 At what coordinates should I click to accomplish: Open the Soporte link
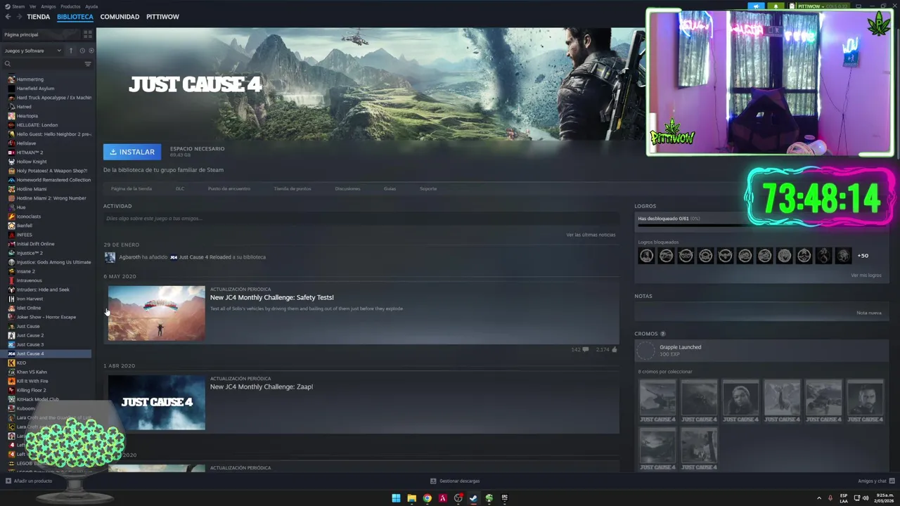tap(428, 188)
